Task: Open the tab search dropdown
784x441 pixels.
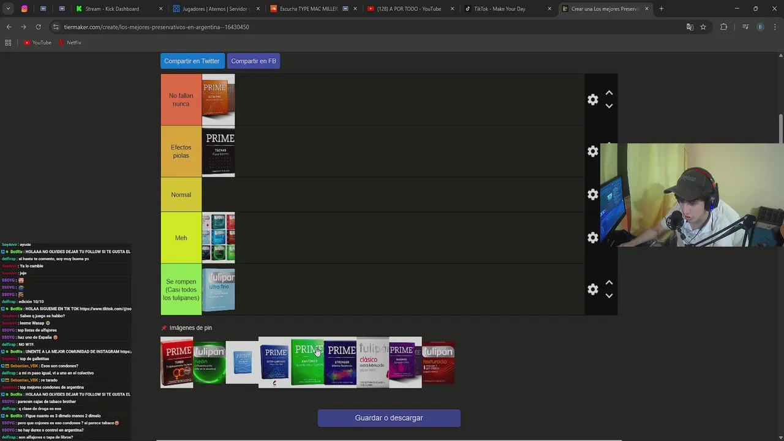Action: click(9, 9)
